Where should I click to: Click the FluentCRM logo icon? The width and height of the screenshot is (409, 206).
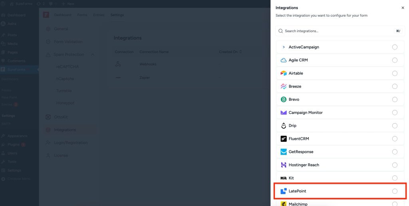coord(284,139)
